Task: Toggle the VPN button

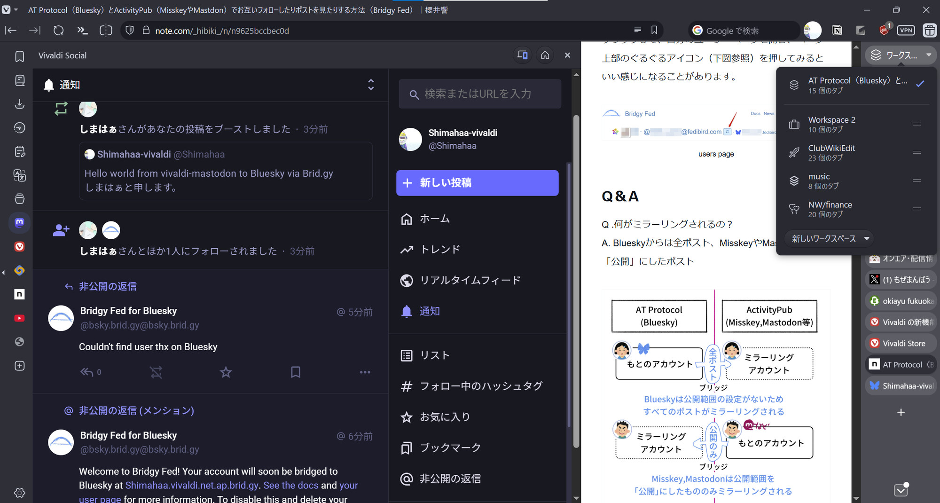Action: 905,31
